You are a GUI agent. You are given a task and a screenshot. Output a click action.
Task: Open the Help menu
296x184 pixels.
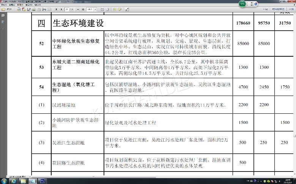pos(37,5)
